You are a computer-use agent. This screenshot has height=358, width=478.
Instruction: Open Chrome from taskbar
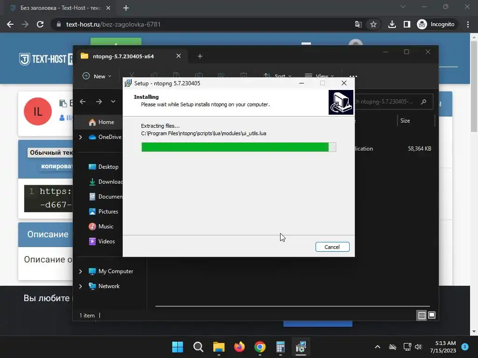pyautogui.click(x=260, y=347)
